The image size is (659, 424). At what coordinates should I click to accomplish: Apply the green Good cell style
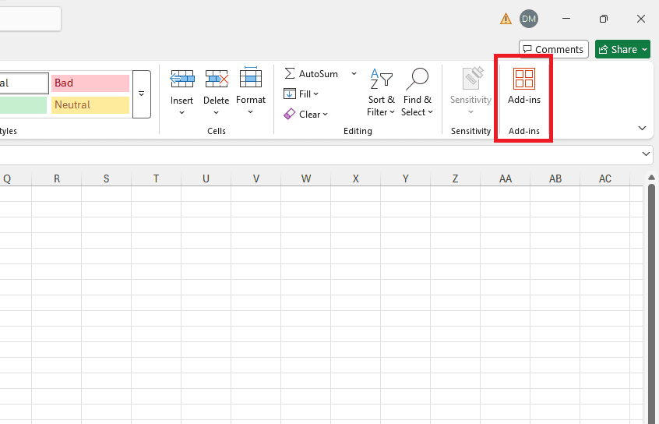pyautogui.click(x=23, y=104)
